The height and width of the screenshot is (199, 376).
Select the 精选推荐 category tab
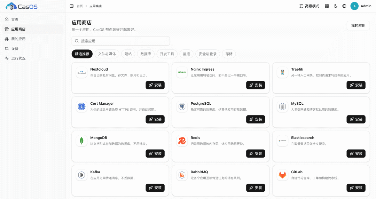[82, 54]
